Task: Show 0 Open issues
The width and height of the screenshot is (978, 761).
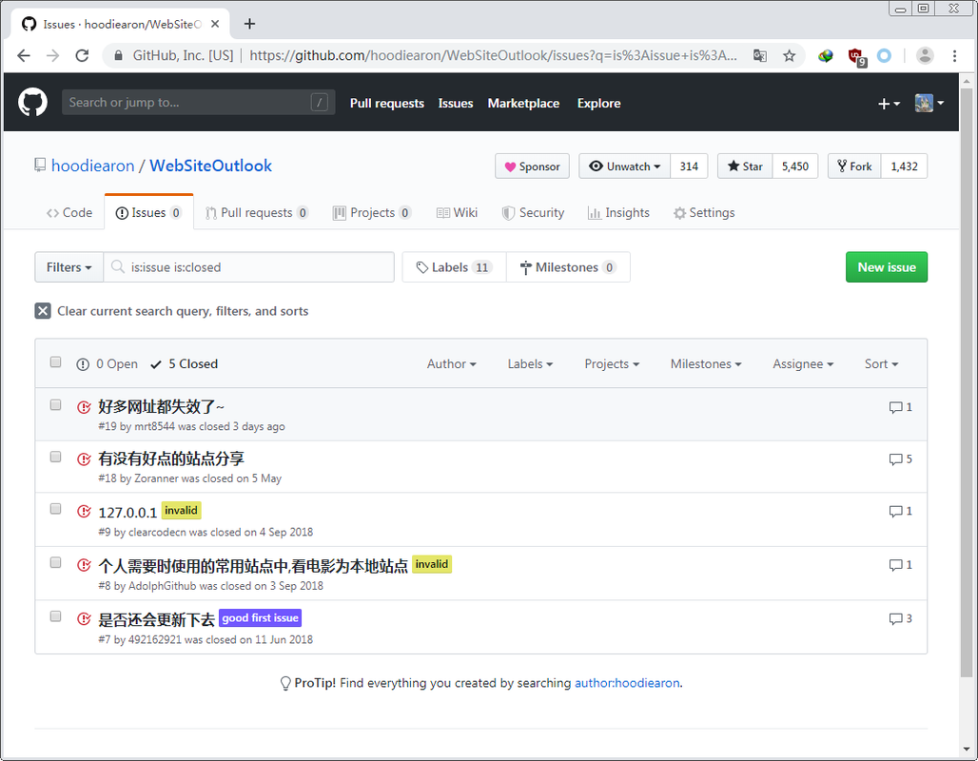Action: click(x=108, y=363)
